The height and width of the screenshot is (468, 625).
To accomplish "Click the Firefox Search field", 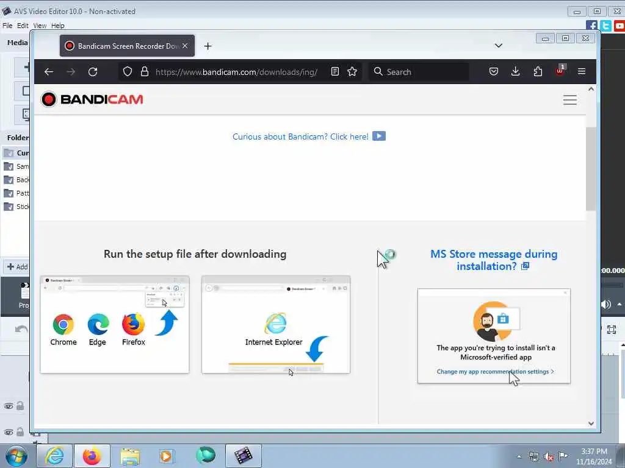I will point(419,72).
